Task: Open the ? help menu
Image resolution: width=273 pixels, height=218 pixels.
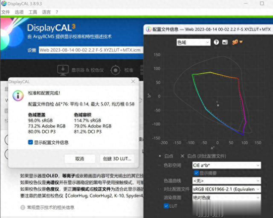Action: (x=57, y=12)
